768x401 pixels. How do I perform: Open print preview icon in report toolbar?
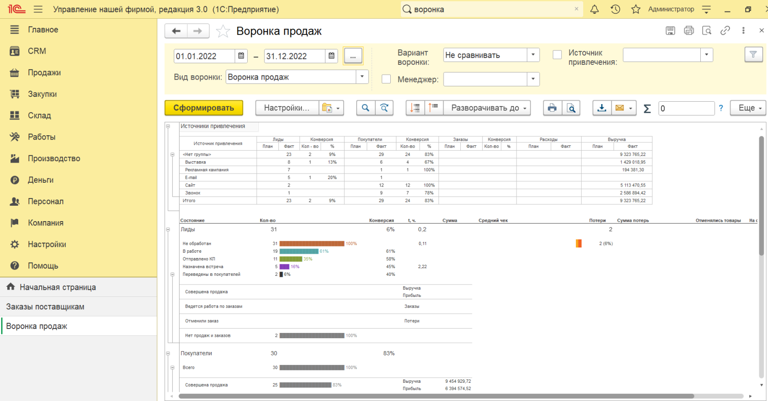[x=571, y=108]
